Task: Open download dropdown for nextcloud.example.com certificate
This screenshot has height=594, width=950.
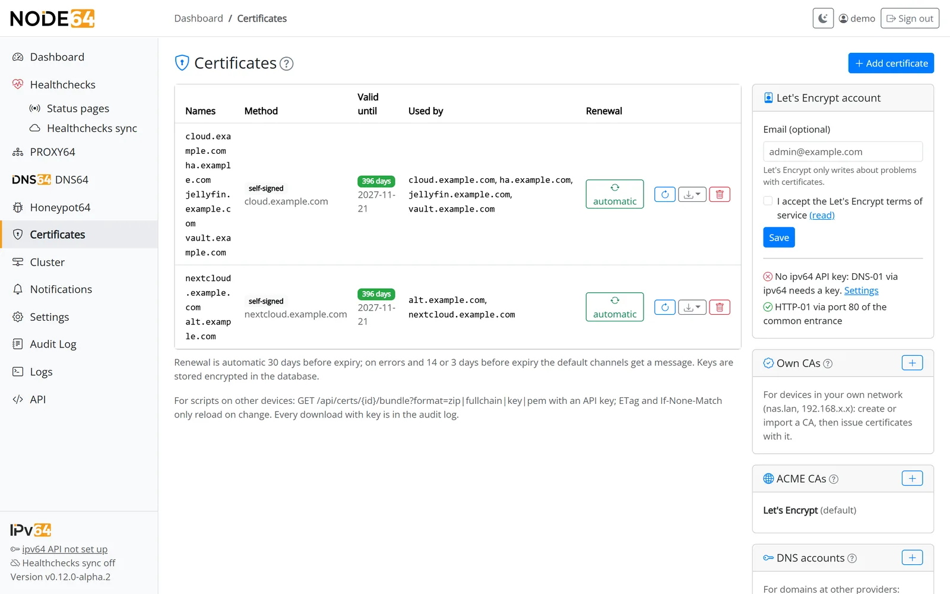Action: pos(692,307)
